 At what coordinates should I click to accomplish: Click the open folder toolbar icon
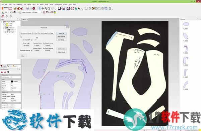15,8
